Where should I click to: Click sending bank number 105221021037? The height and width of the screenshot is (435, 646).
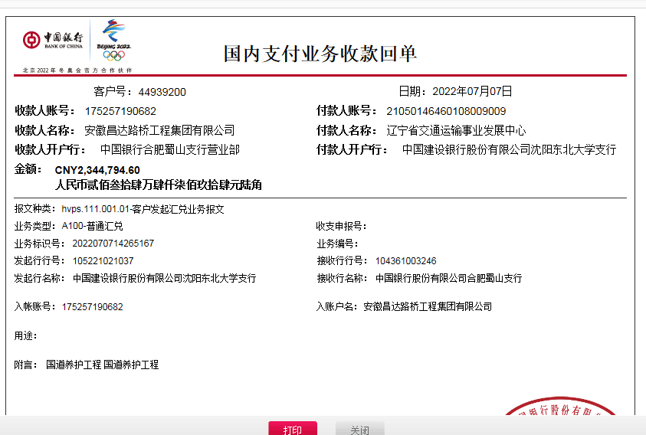(103, 261)
